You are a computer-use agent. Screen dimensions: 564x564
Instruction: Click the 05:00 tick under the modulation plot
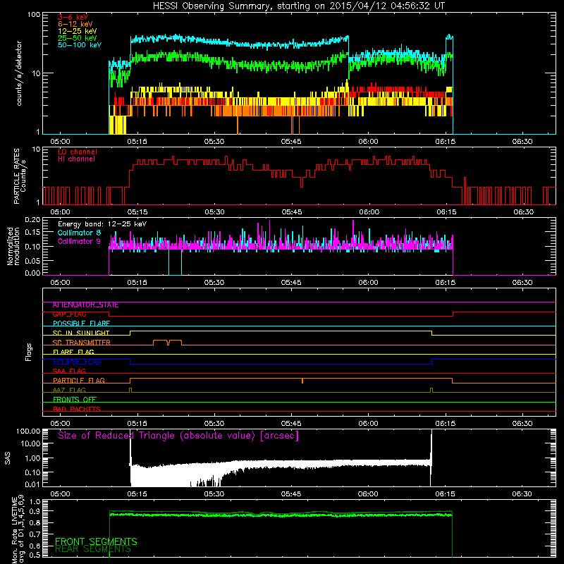[x=60, y=283]
